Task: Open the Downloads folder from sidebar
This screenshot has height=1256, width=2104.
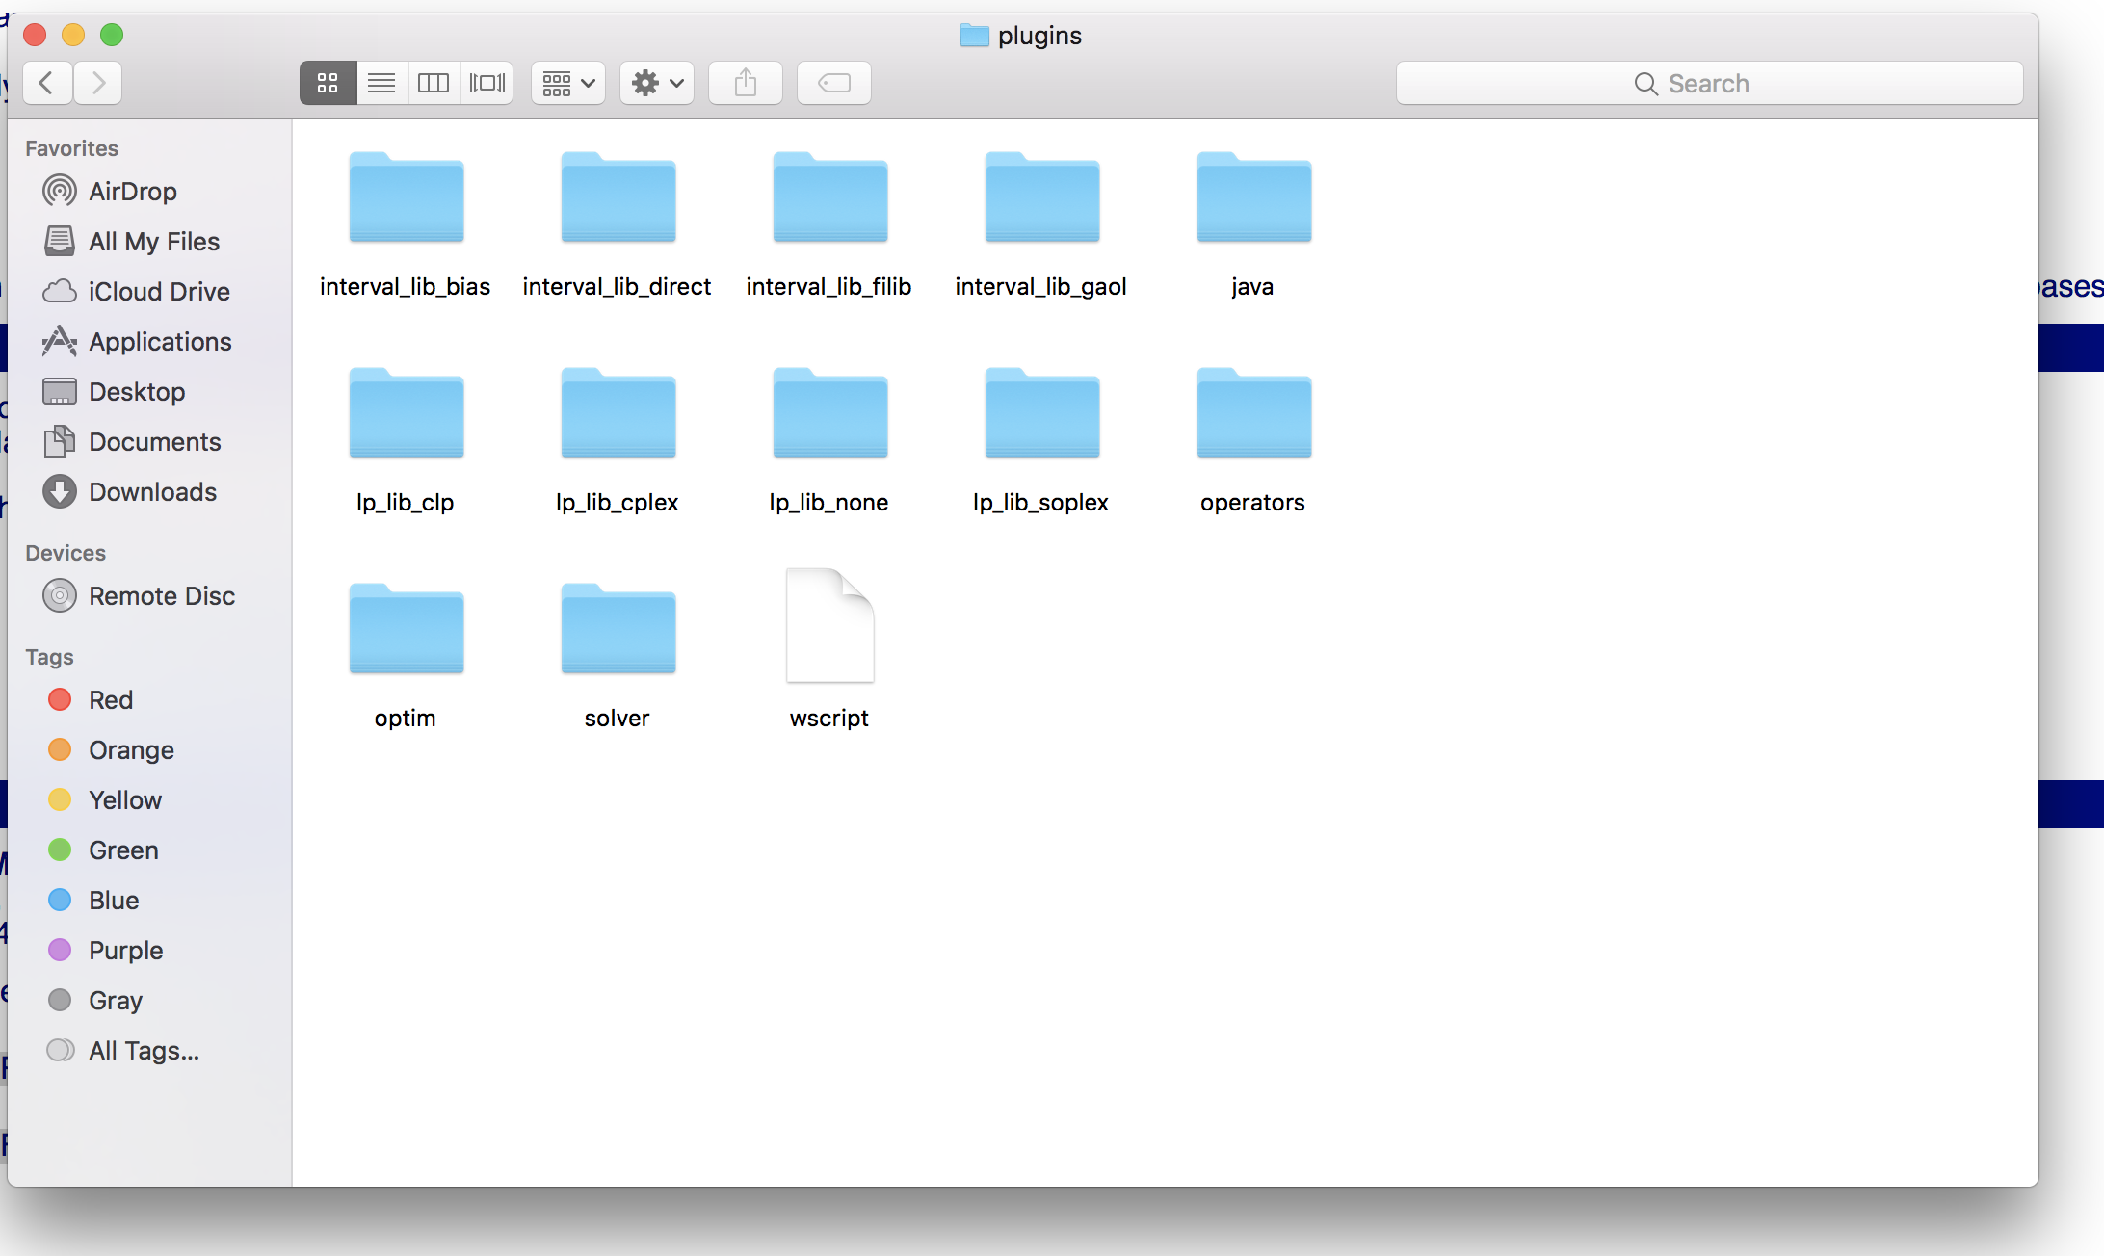Action: click(x=152, y=491)
